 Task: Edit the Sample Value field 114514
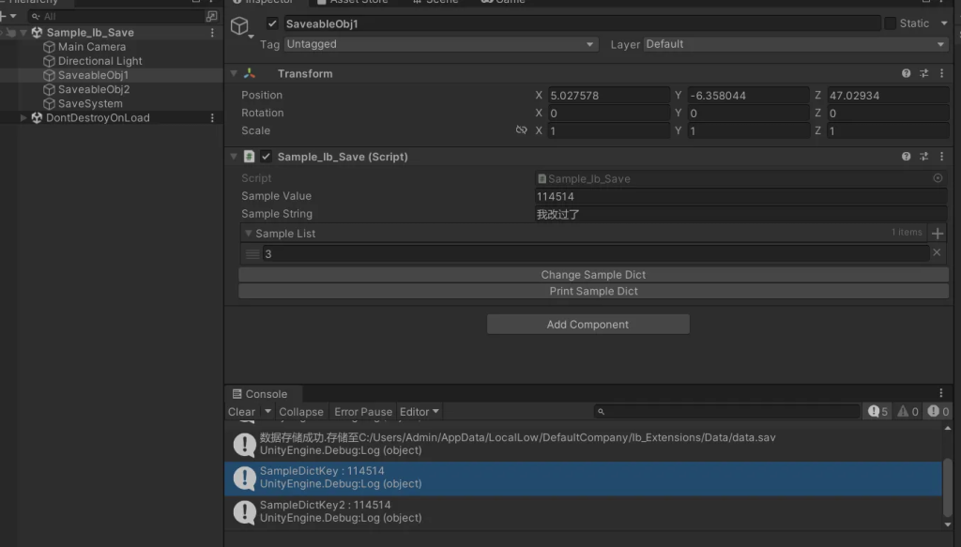coord(741,196)
